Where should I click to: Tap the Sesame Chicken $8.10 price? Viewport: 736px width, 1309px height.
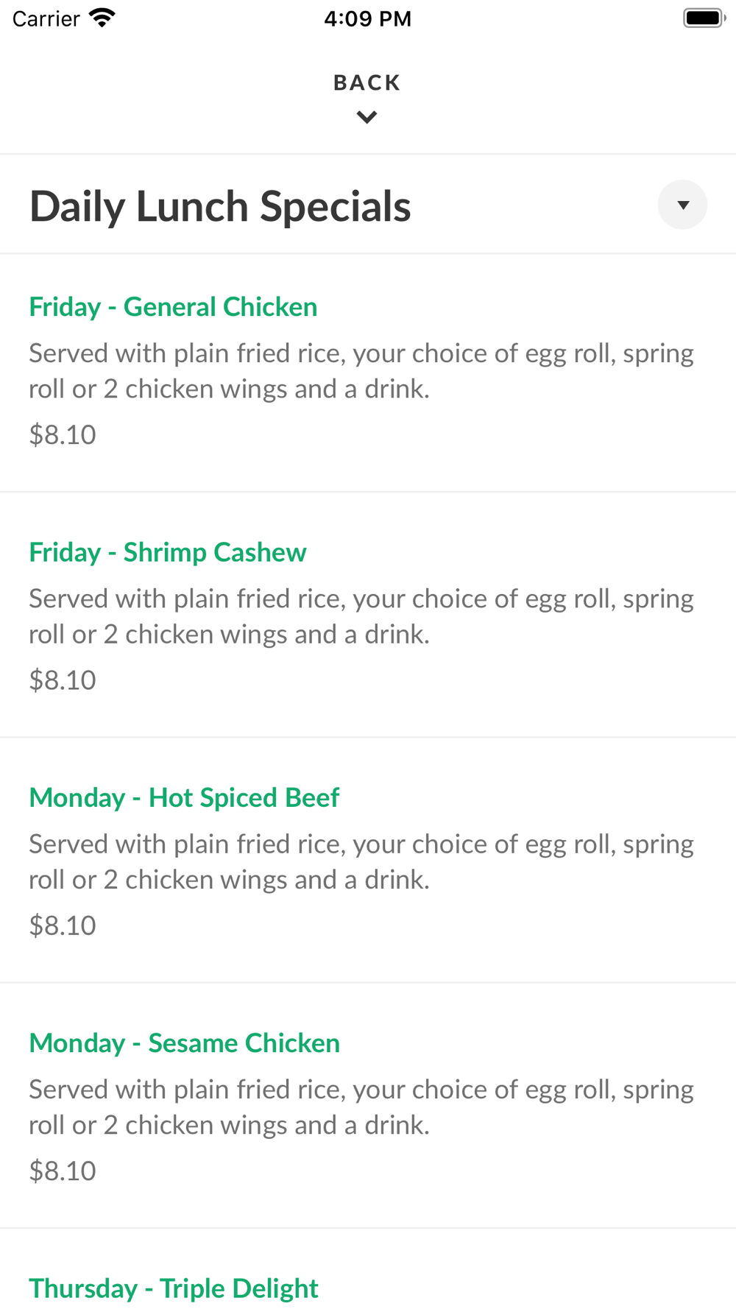63,1171
